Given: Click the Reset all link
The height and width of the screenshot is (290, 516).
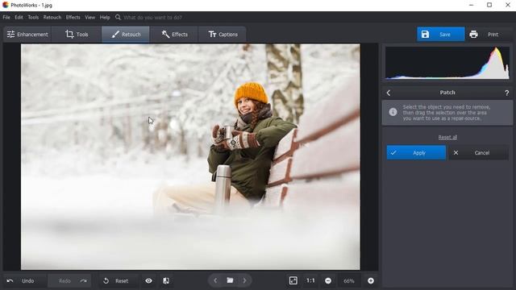Looking at the screenshot, I should (447, 138).
